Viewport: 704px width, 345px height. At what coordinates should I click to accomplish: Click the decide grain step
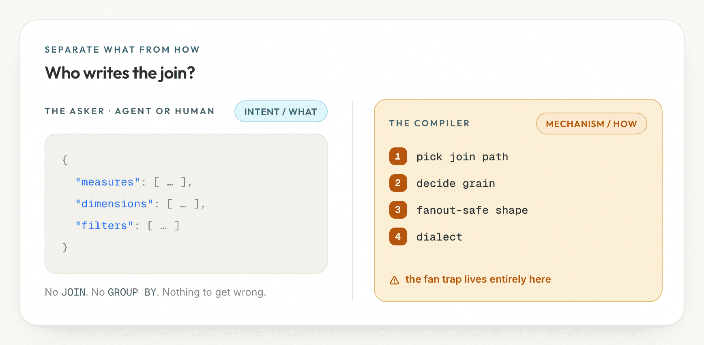pyautogui.click(x=455, y=183)
